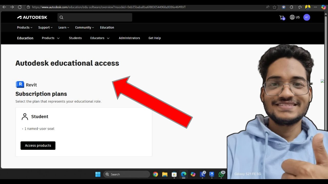The width and height of the screenshot is (328, 184).
Task: Open the Students tab
Action: pyautogui.click(x=75, y=38)
